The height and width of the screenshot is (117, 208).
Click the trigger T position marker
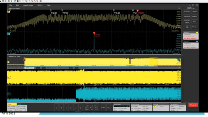coord(24,59)
